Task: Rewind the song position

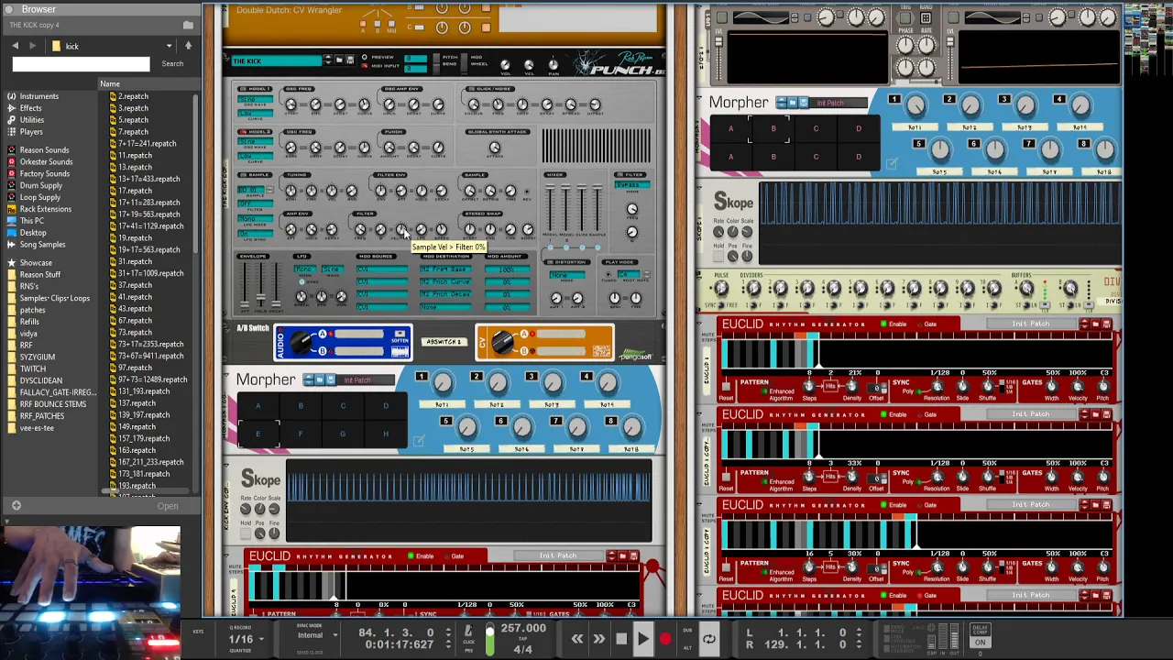Action: tap(576, 639)
